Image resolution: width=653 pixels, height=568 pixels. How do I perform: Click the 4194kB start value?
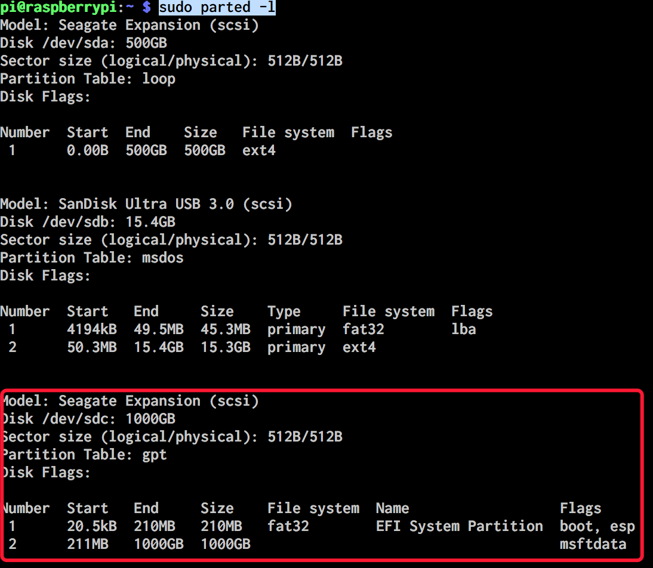point(92,329)
